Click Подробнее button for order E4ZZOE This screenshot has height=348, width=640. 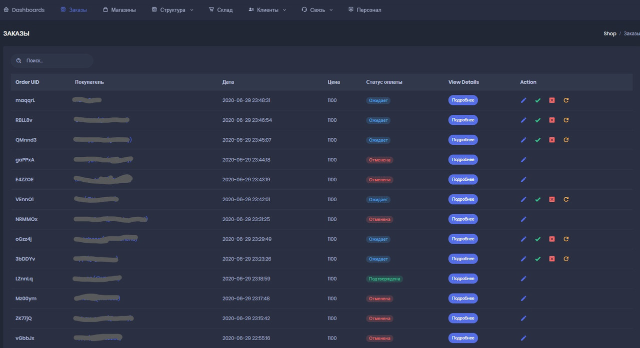[463, 179]
